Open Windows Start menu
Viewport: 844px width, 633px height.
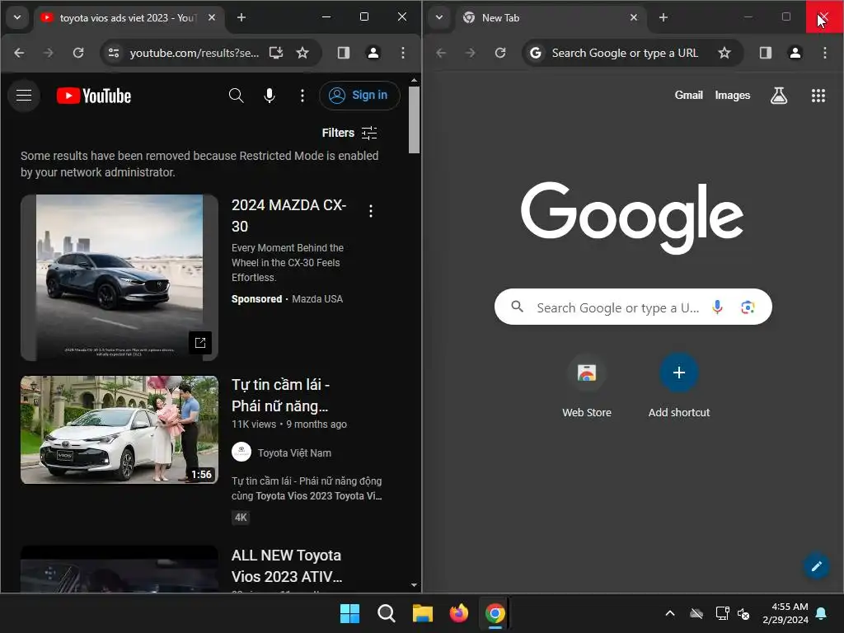click(349, 613)
